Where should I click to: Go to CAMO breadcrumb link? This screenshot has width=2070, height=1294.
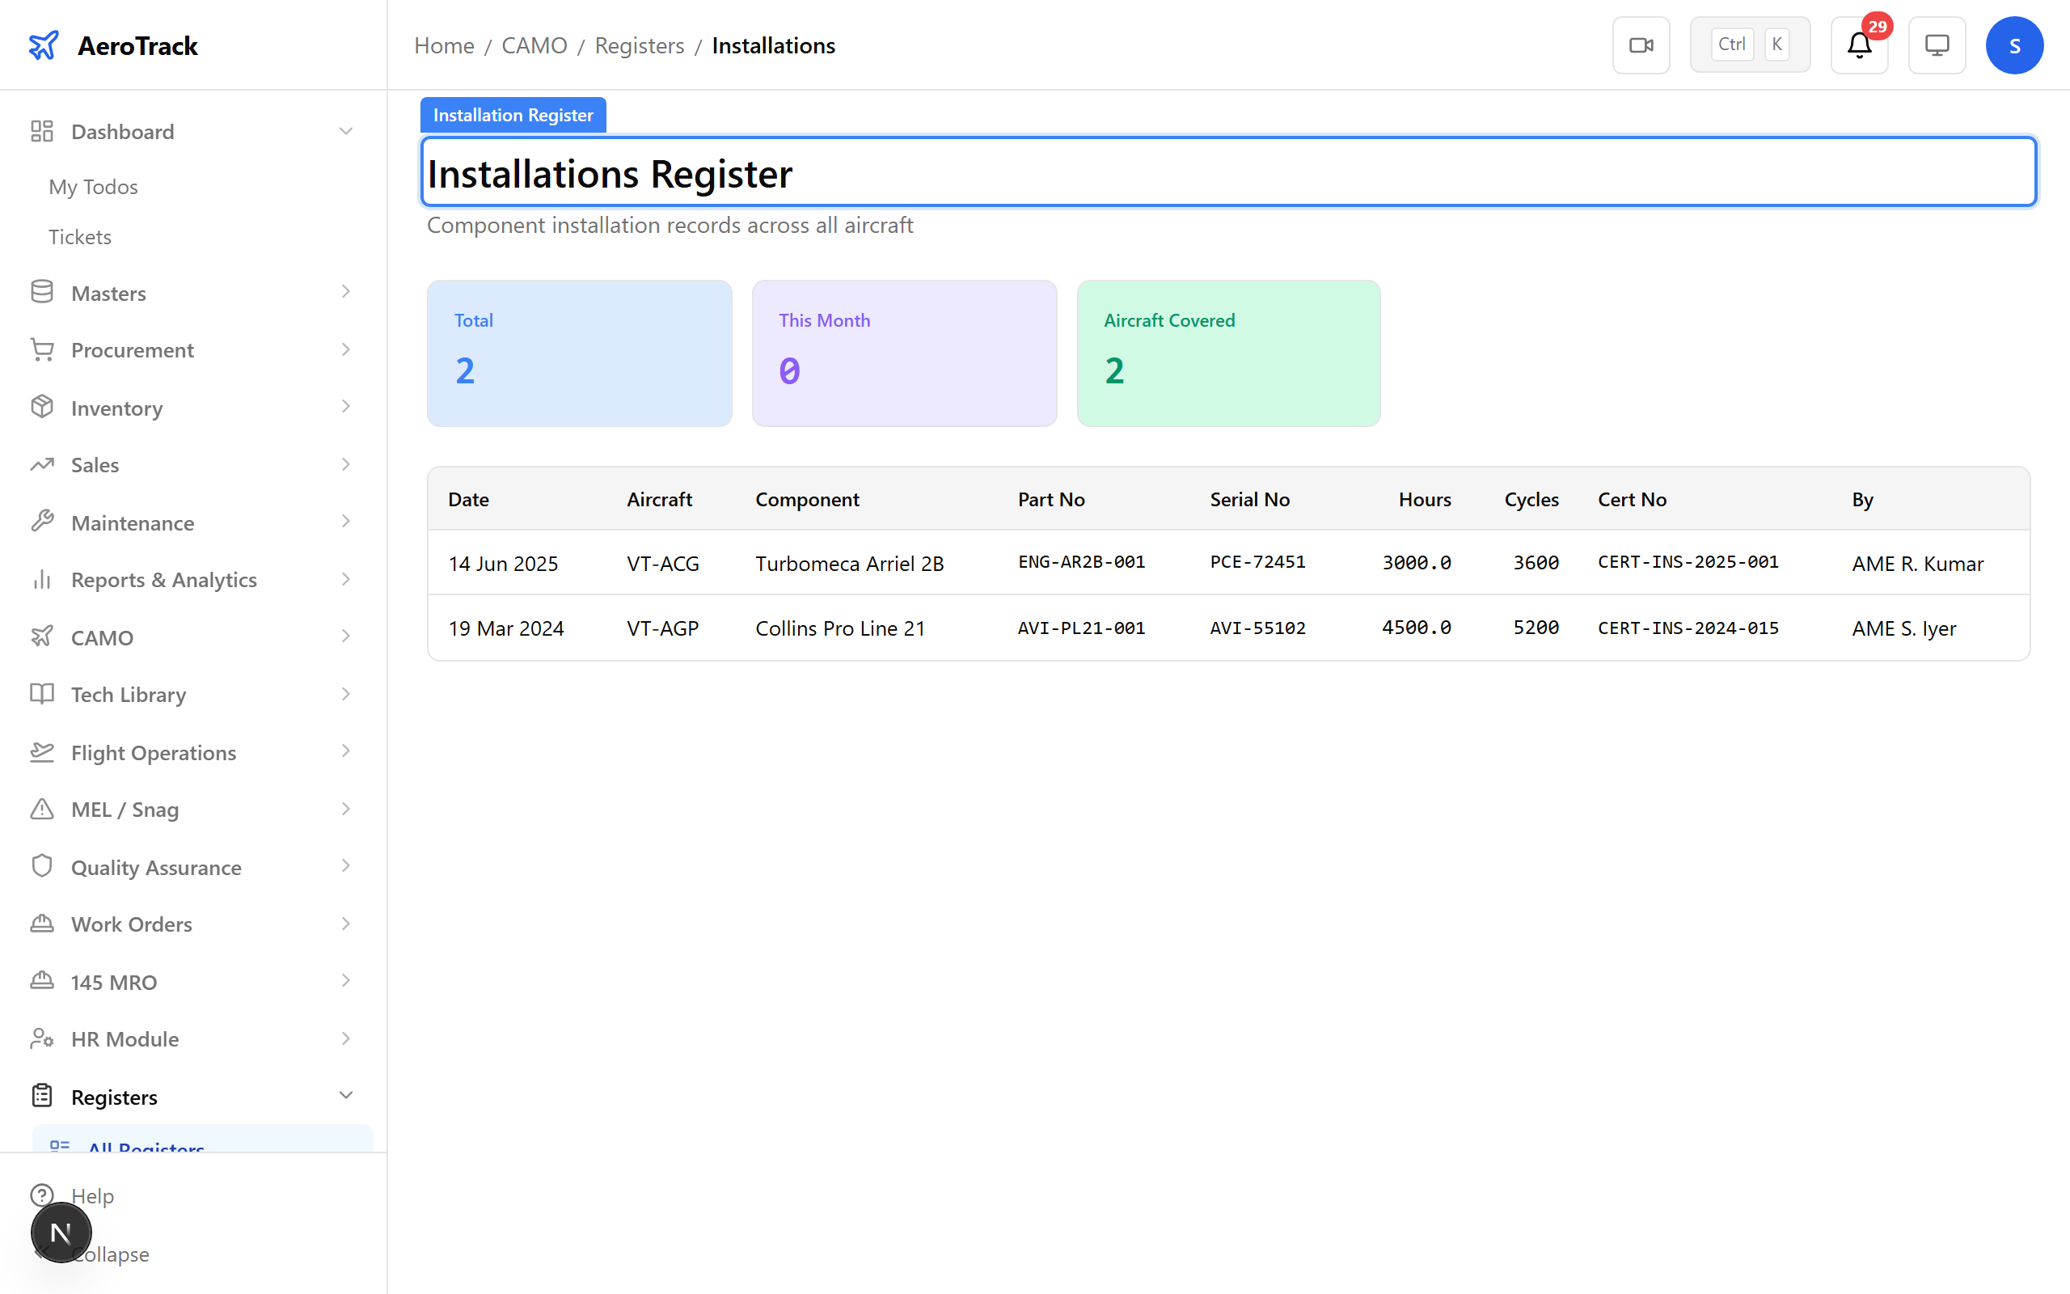pos(534,45)
